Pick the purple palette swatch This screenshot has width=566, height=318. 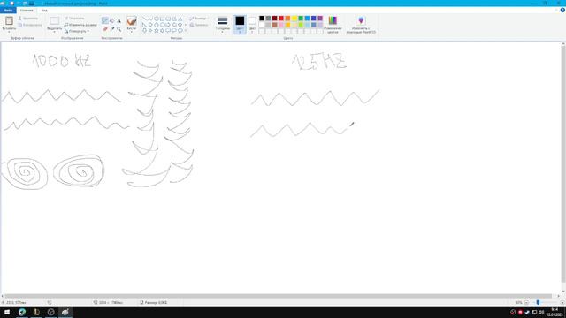320,19
